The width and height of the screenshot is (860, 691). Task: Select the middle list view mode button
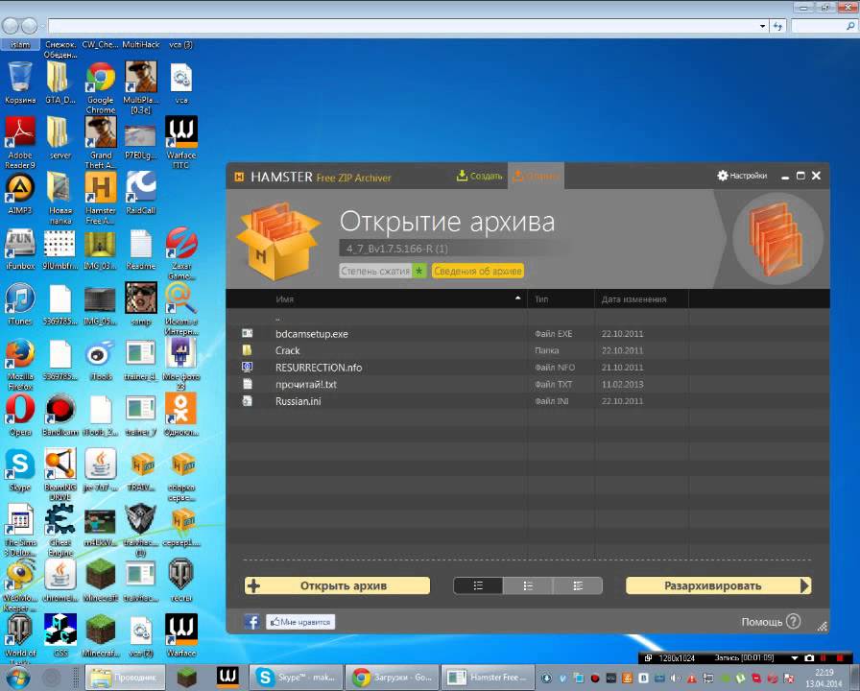tap(528, 585)
